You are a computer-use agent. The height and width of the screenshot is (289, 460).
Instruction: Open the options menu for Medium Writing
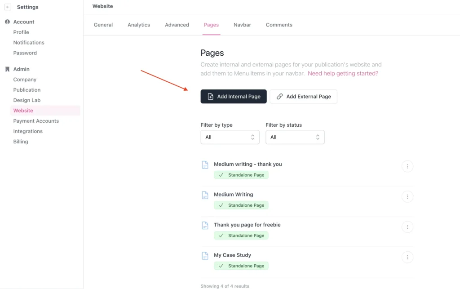point(407,196)
